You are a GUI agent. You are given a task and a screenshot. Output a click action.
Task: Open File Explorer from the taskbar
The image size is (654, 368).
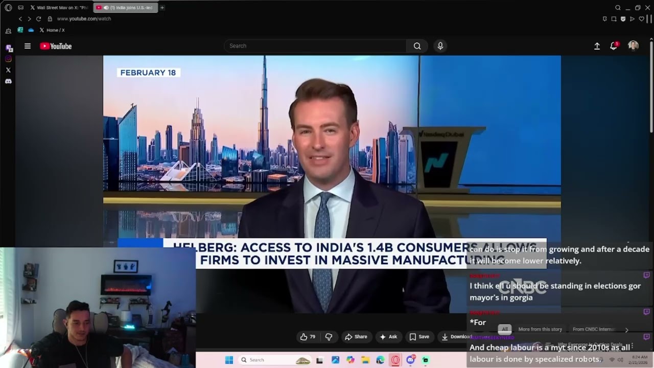(365, 360)
